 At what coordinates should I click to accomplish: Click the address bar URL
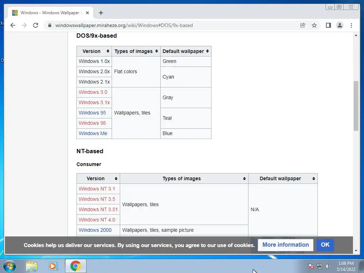coord(124,25)
